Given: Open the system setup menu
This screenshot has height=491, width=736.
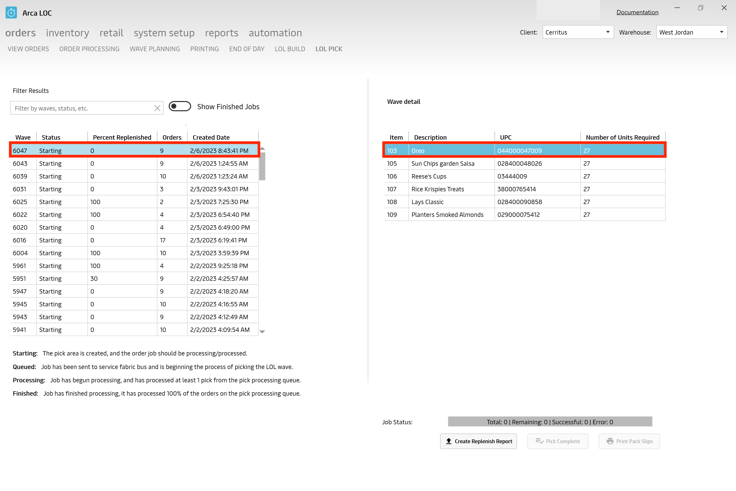Looking at the screenshot, I should coord(164,33).
